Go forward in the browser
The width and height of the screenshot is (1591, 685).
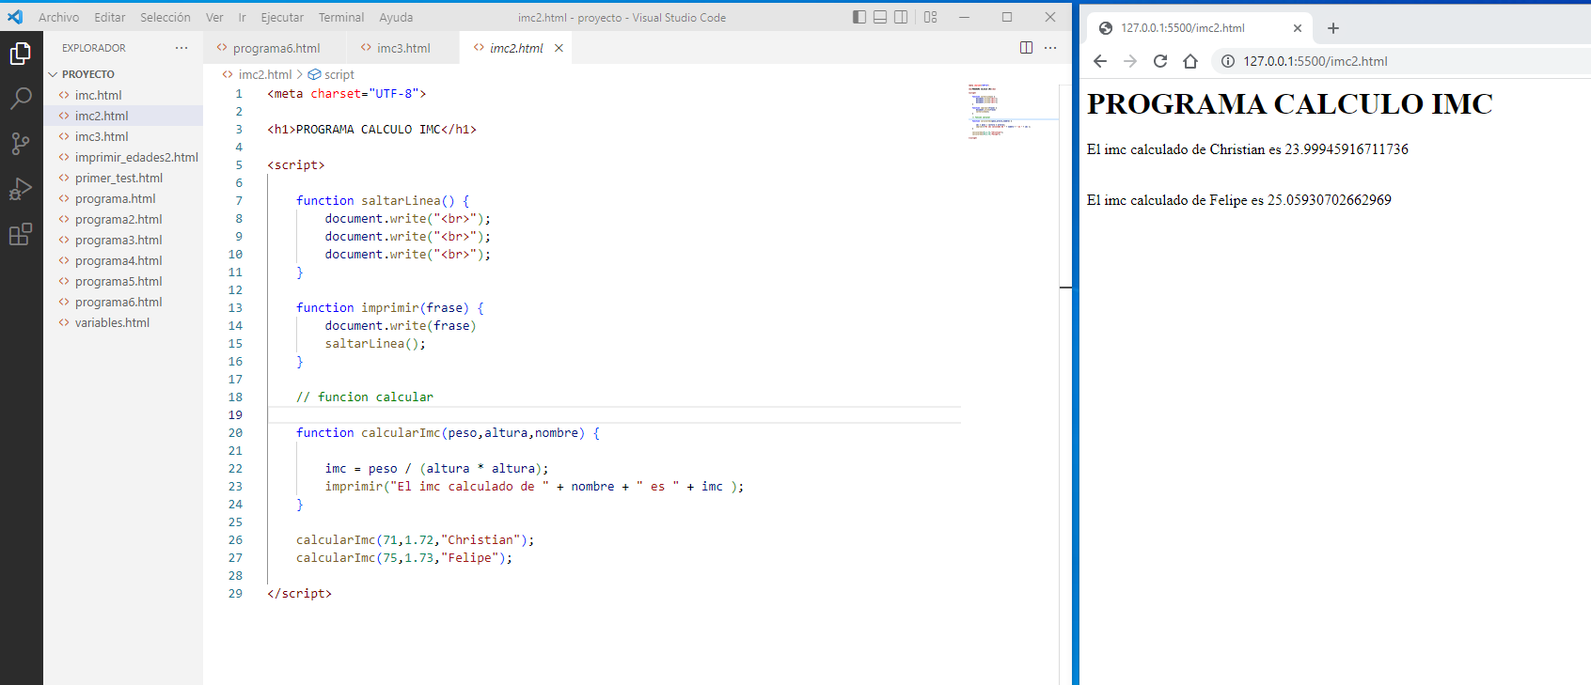(1130, 61)
